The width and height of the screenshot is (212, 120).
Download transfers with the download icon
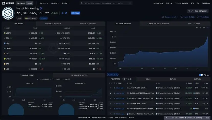pos(208,75)
